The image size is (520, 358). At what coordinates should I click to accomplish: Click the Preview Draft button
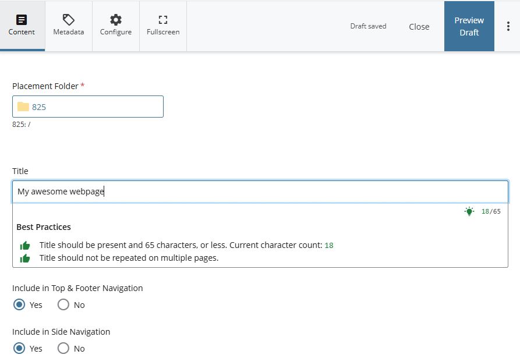click(469, 26)
